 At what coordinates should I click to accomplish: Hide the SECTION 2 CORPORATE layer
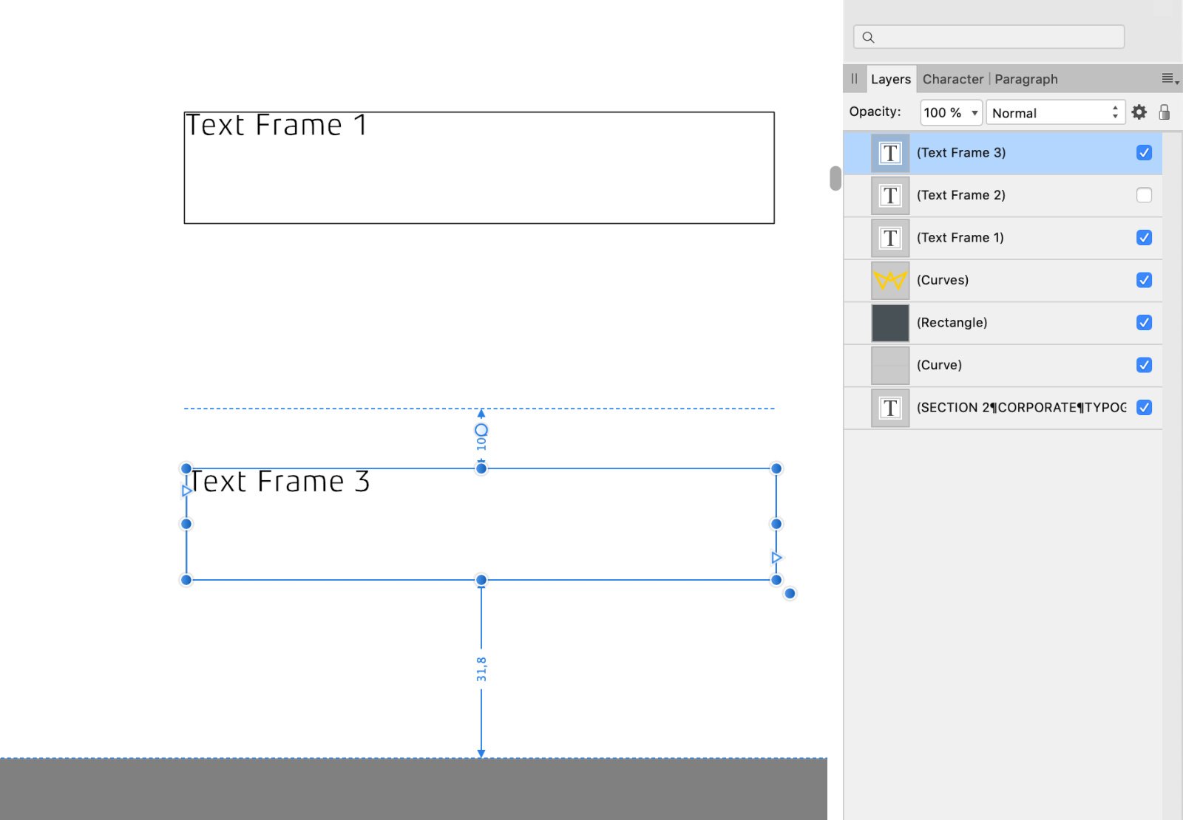tap(1144, 408)
